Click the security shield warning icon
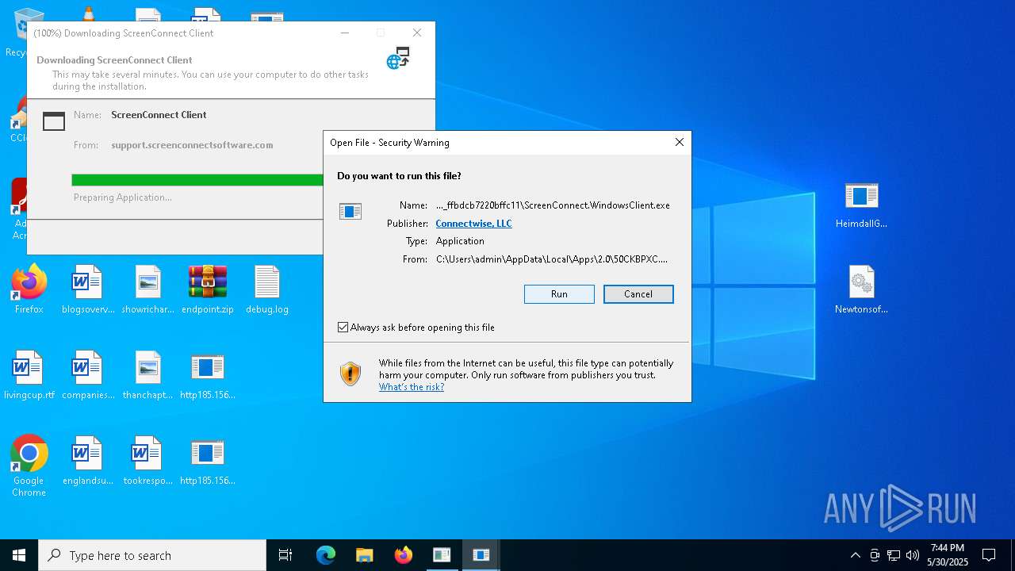1015x571 pixels. (350, 374)
